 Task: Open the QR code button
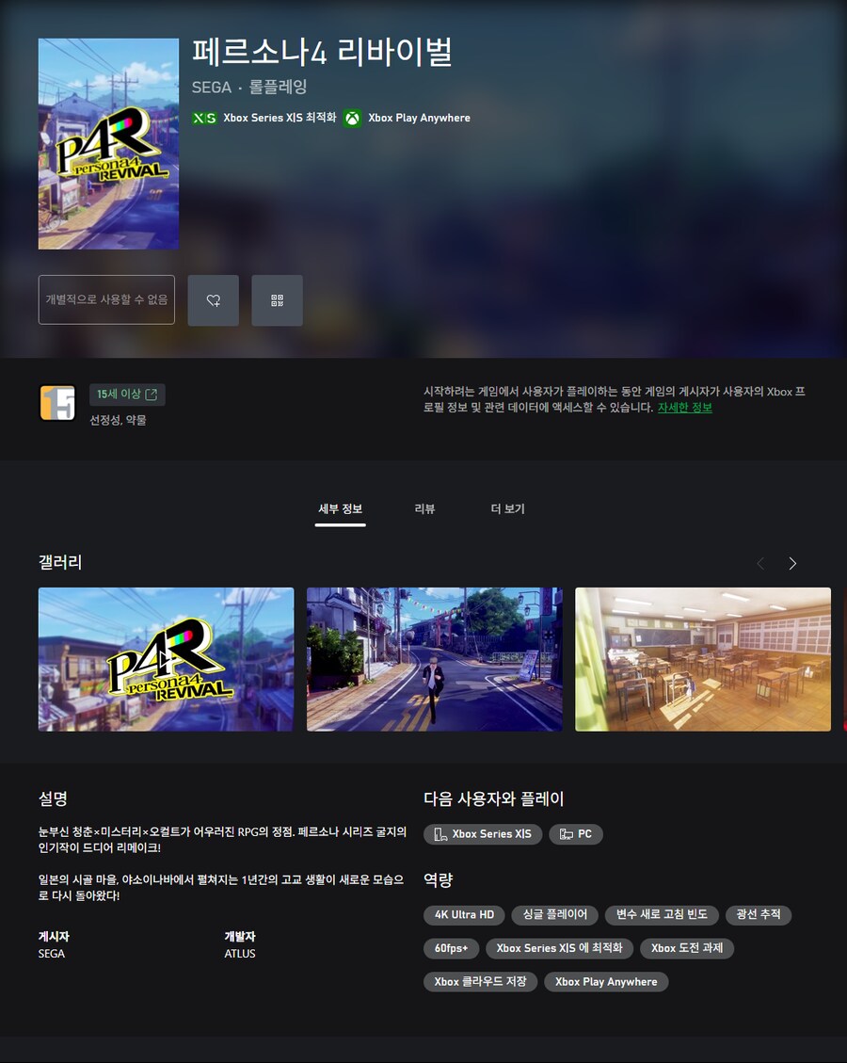[x=277, y=300]
